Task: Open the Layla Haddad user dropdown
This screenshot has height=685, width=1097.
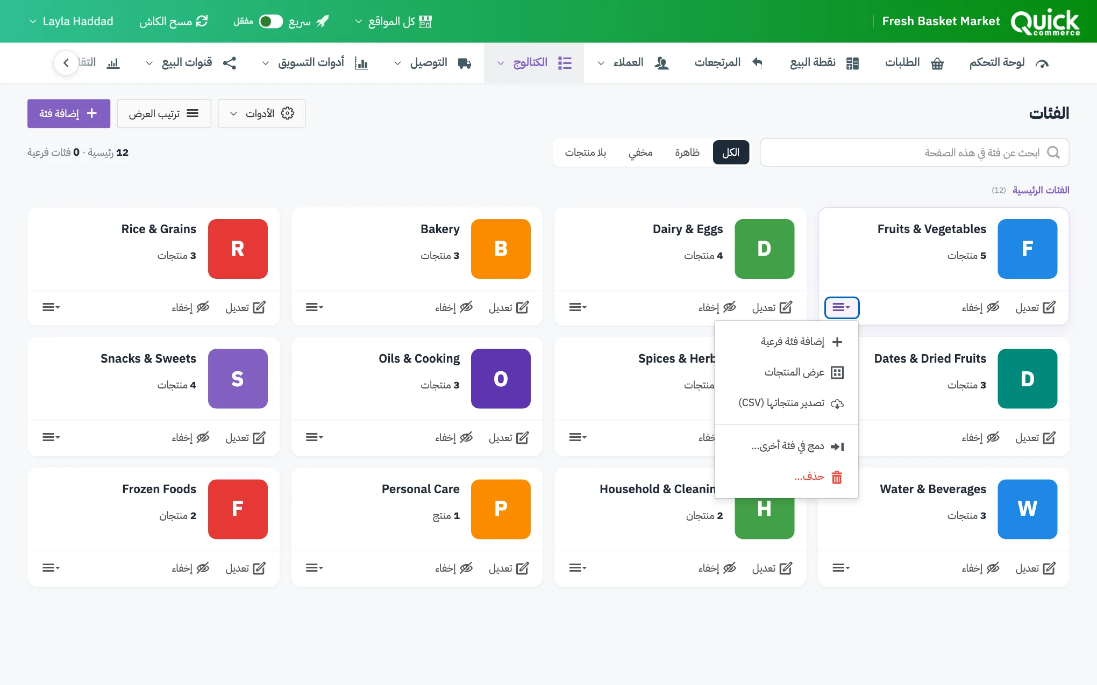Action: [71, 21]
